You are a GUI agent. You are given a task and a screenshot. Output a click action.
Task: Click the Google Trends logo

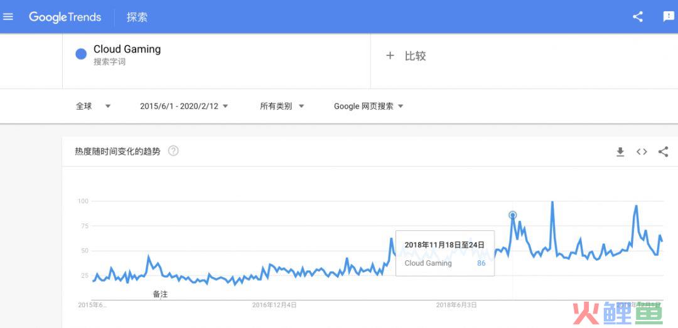pos(65,18)
